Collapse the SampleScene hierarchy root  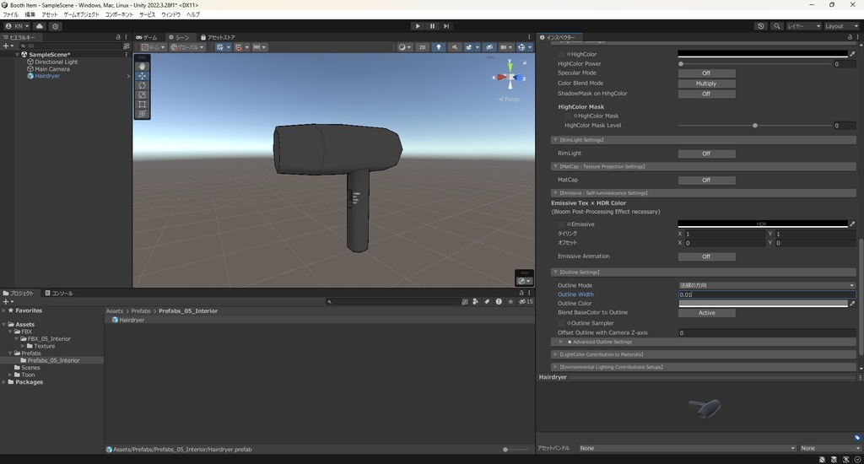tap(18, 55)
